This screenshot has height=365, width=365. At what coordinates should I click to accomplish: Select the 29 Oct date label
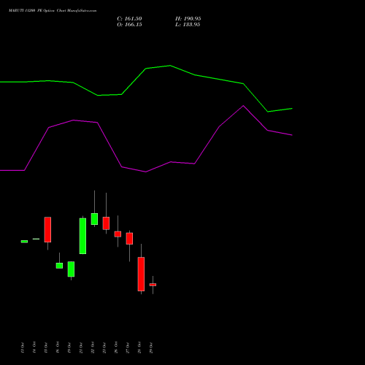tap(151, 347)
